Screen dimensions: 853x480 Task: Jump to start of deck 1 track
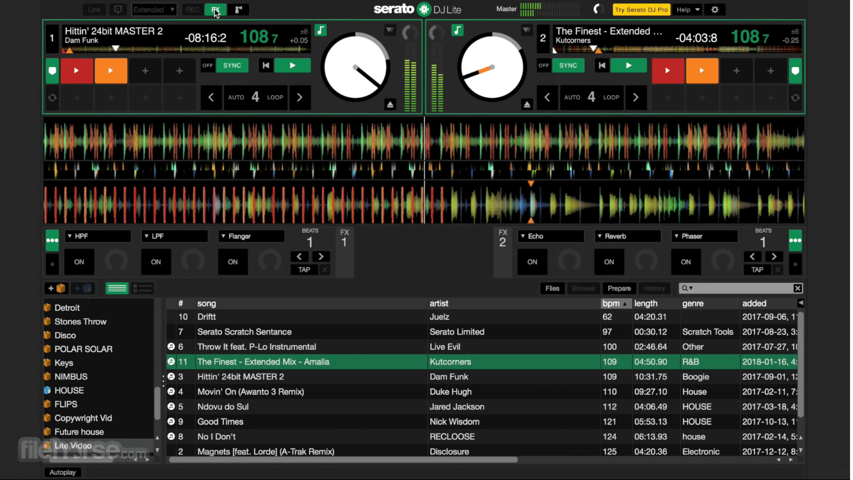coord(266,66)
